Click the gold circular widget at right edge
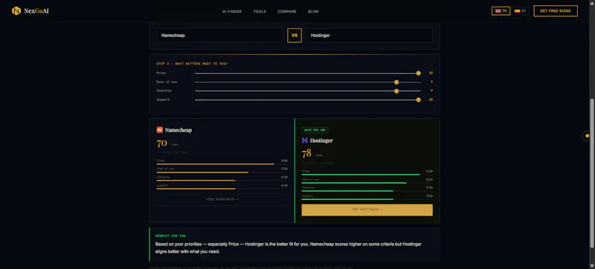Screen dimensions: 595x269 (587, 136)
